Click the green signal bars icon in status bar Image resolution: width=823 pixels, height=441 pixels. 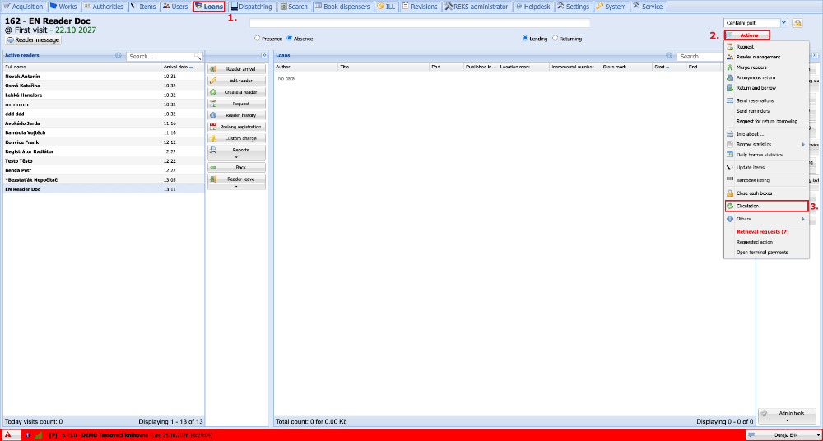(x=38, y=435)
